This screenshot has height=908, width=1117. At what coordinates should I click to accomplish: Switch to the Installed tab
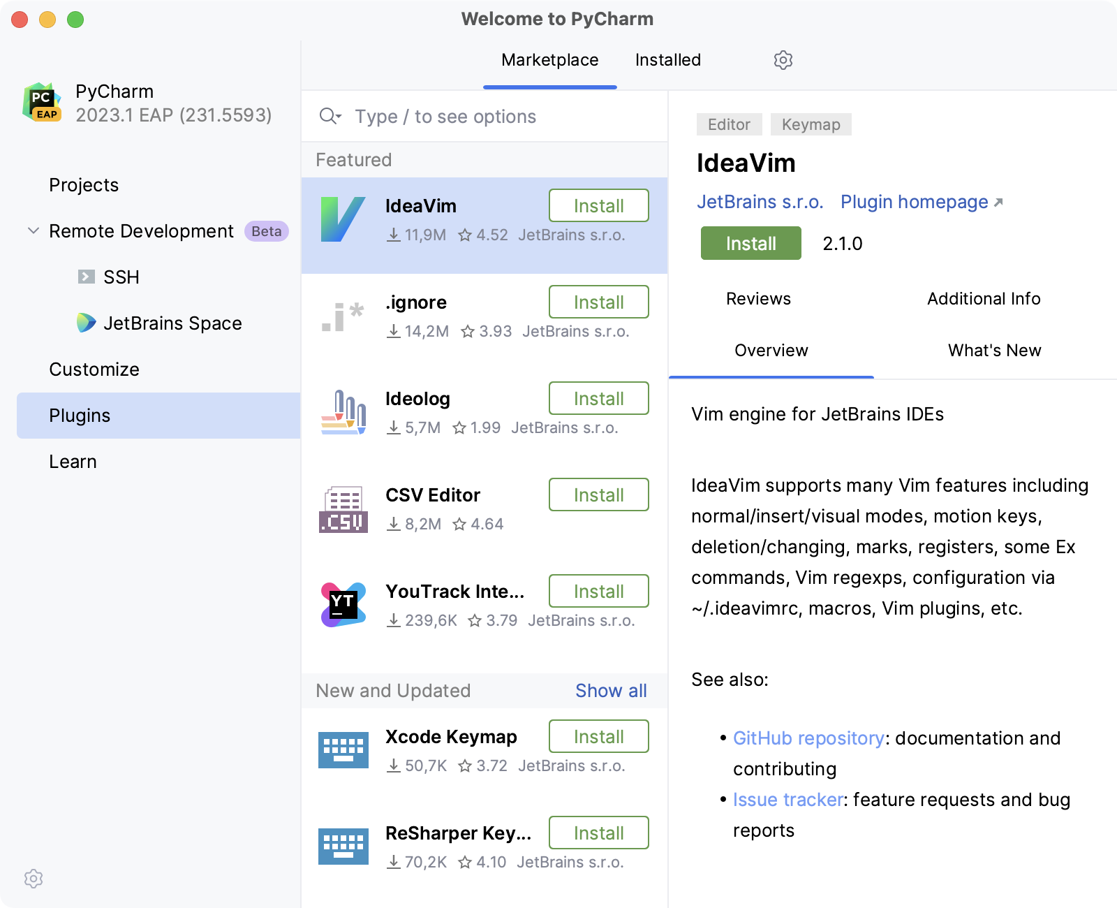pos(667,60)
